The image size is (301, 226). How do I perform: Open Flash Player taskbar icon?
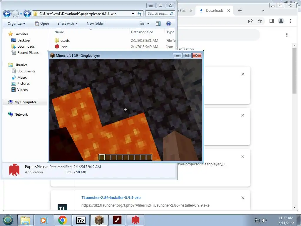[x=117, y=220]
